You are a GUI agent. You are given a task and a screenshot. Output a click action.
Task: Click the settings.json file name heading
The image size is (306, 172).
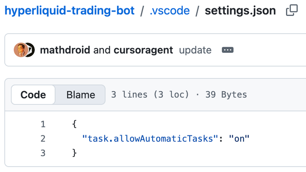[240, 11]
